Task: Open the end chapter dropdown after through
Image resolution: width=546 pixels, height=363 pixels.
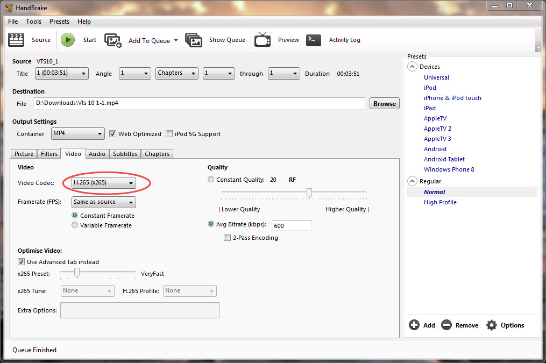Action: (x=284, y=74)
